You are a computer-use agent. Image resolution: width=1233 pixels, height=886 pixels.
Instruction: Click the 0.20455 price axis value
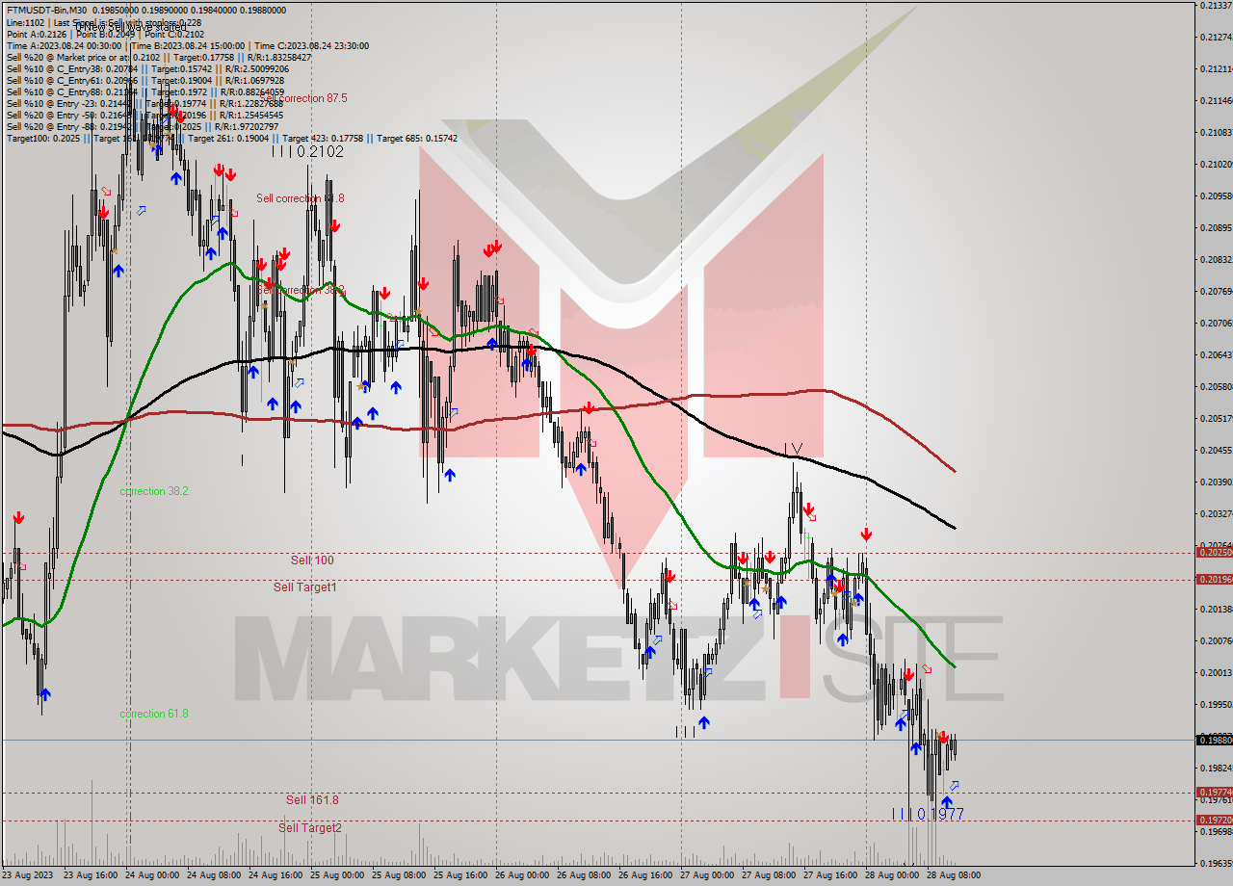pos(1216,450)
